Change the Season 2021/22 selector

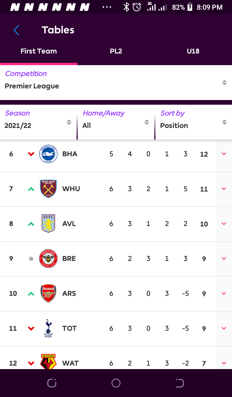[x=38, y=122]
